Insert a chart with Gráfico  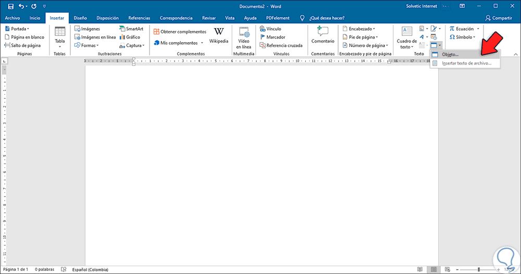pos(130,37)
